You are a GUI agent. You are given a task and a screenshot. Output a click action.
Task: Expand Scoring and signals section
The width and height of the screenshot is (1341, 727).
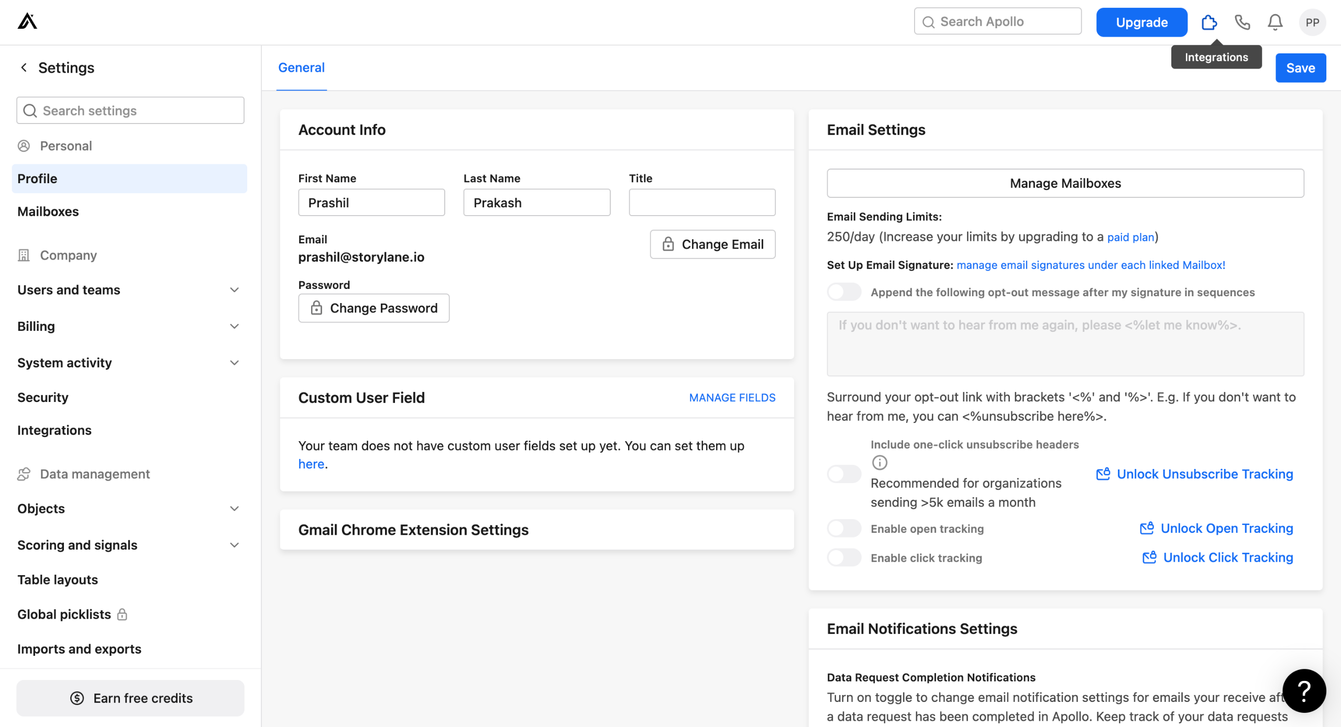pyautogui.click(x=129, y=545)
